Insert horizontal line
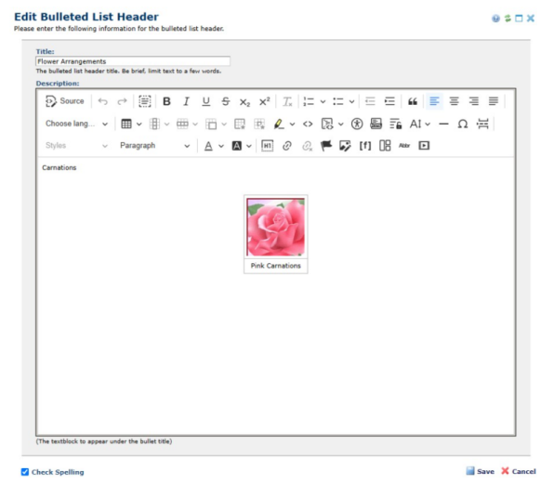 (x=443, y=124)
